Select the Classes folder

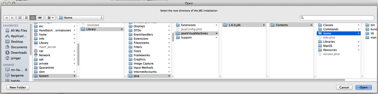click(339, 25)
